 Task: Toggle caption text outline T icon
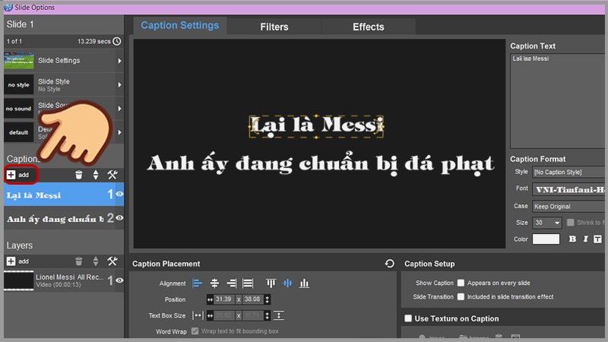(597, 239)
